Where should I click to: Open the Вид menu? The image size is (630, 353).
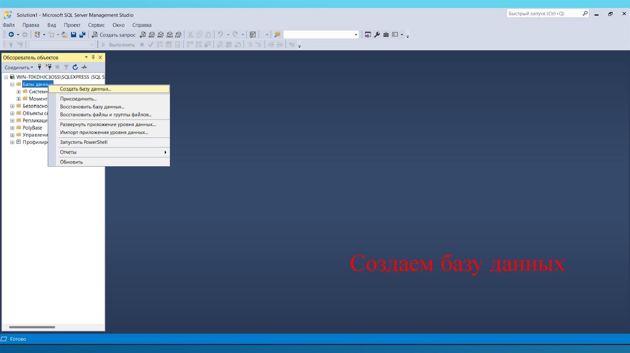pos(52,25)
